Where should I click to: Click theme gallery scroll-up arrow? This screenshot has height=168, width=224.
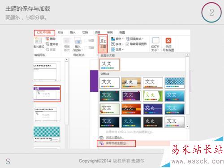187,55
